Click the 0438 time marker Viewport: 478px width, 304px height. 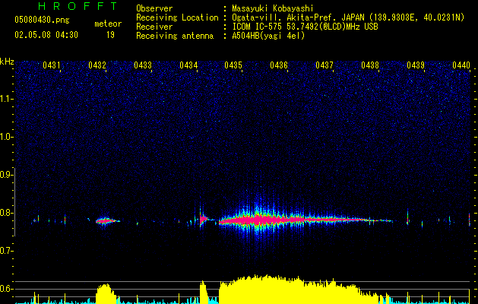pos(370,65)
